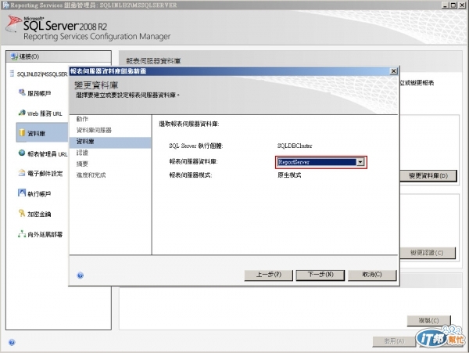
Task: Open the Web 服務 URL icon
Action: pyautogui.click(x=22, y=113)
